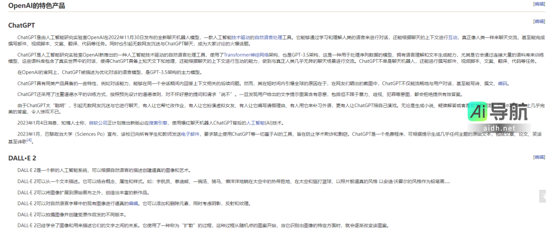Screen dimensions: 546x235
Task: Click the 编码 link
Action: (503, 83)
